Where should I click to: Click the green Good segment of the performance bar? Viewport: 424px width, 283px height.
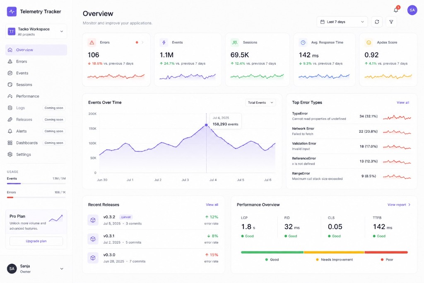pos(272,252)
